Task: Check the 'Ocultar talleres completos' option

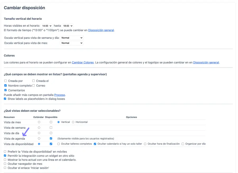Action: coord(58,144)
